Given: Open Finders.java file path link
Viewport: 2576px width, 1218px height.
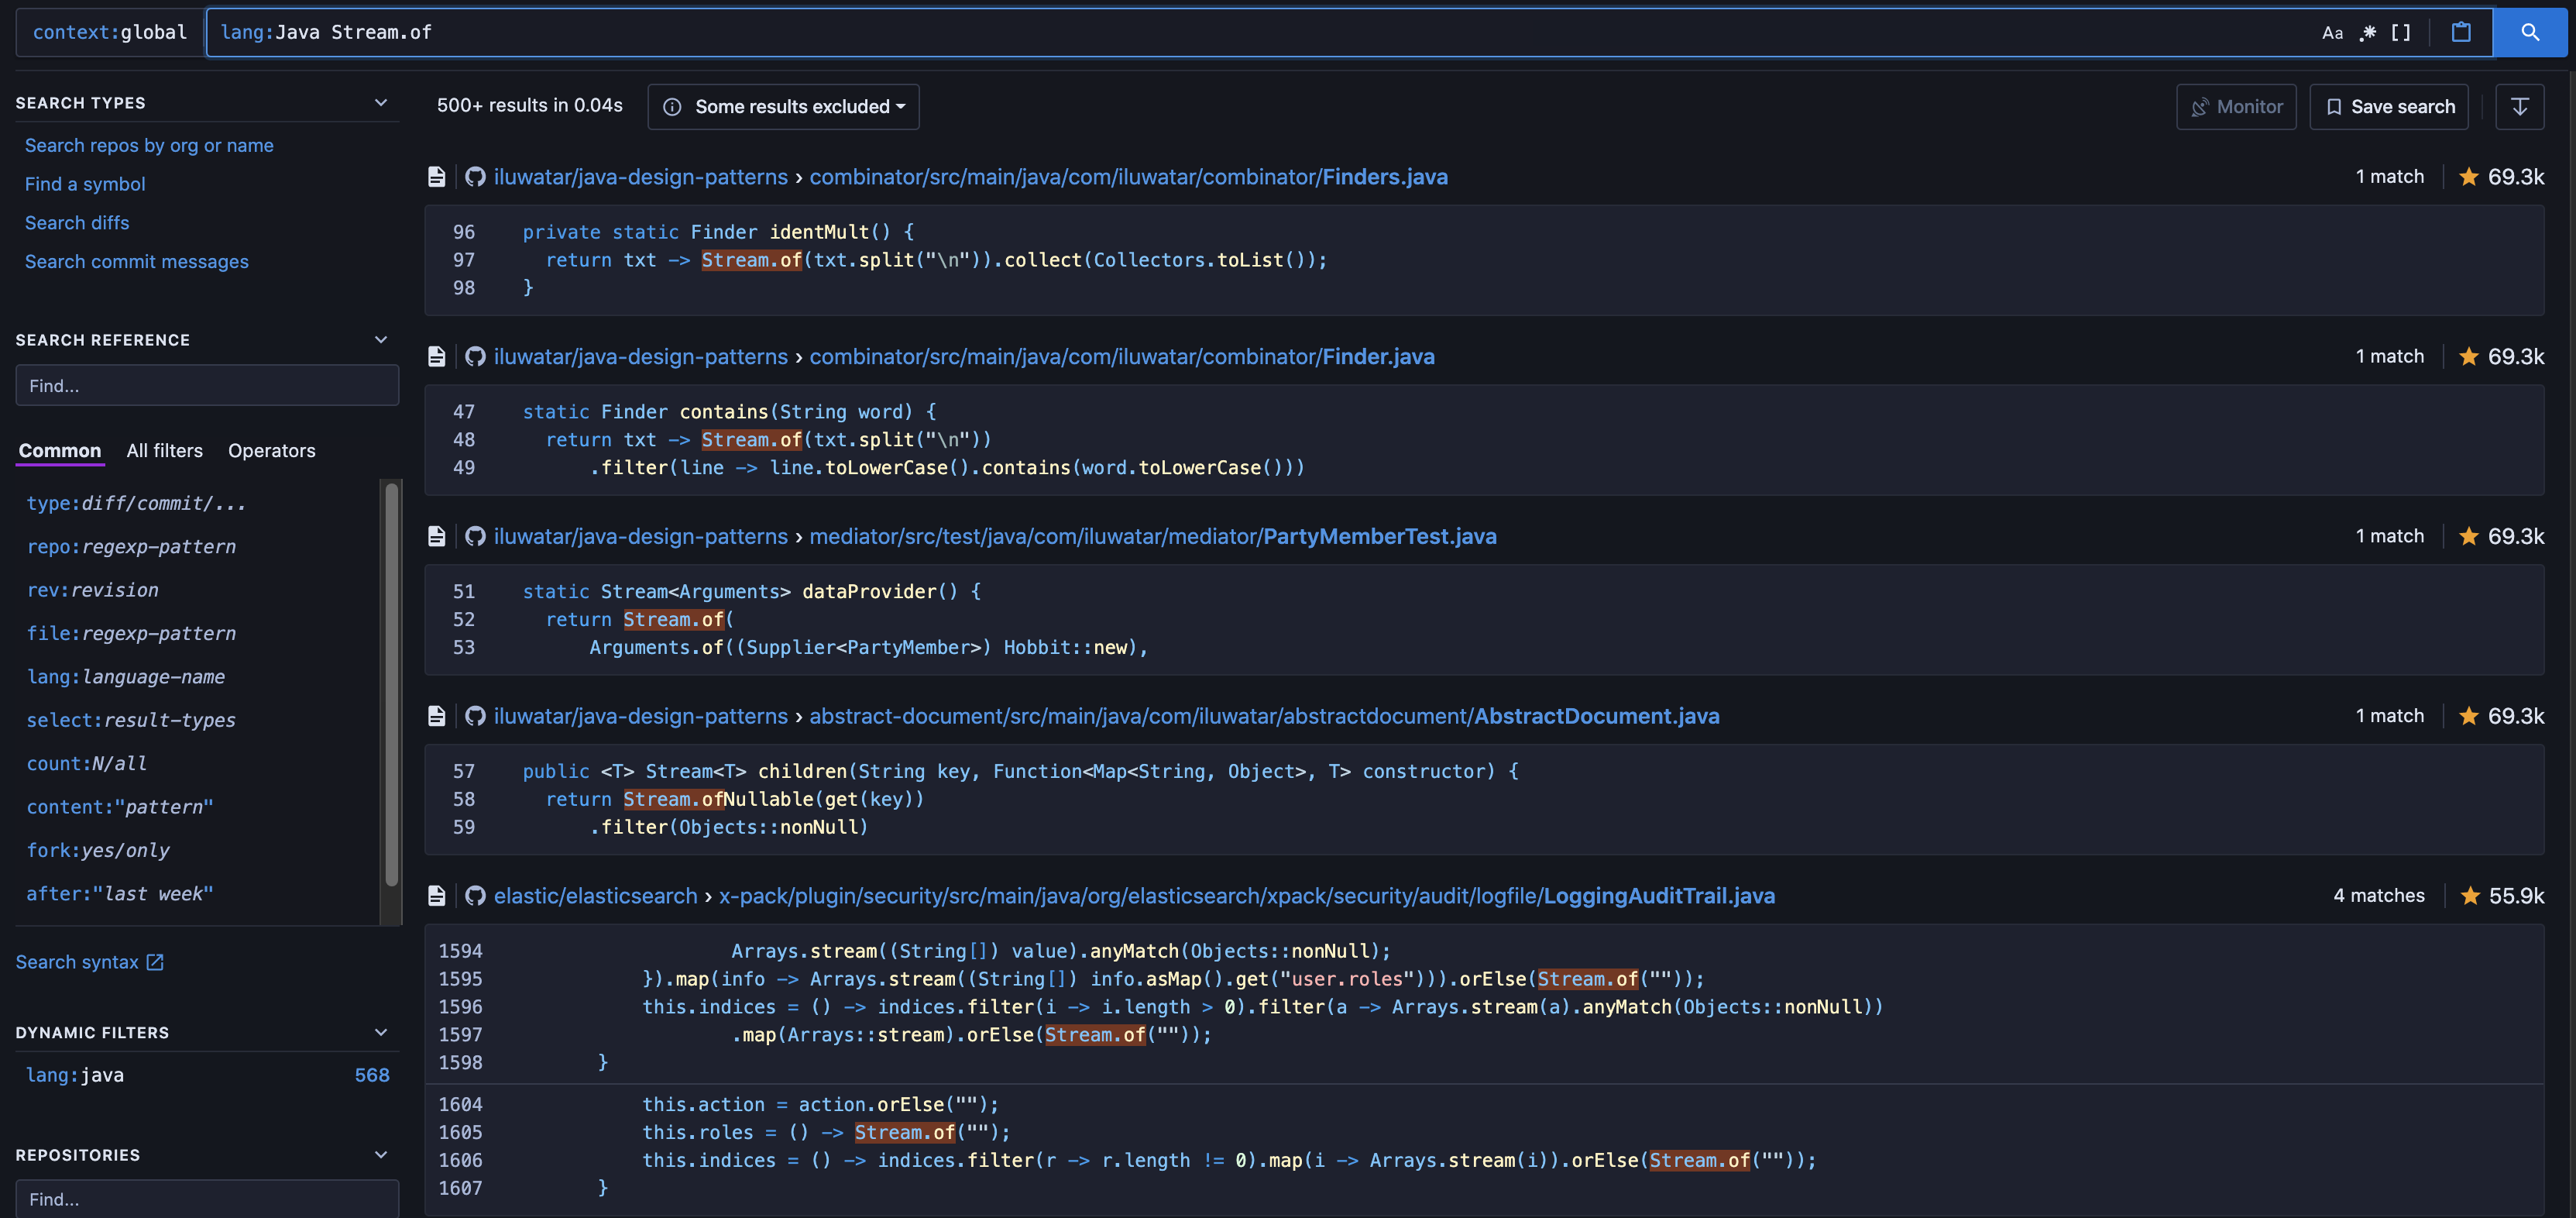Looking at the screenshot, I should 1128,177.
